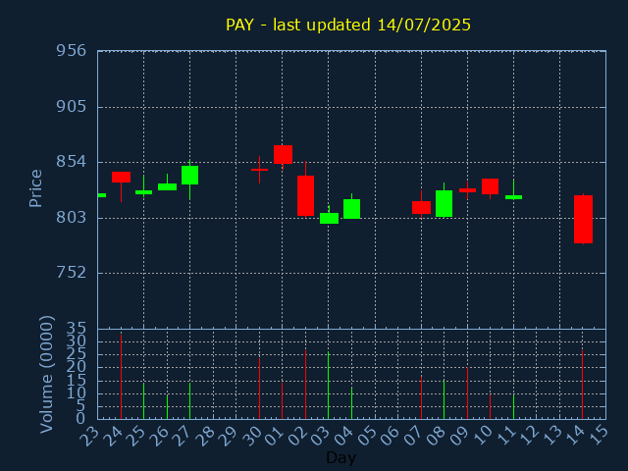This screenshot has height=471, width=628.
Task: Select the red candlestick for day 01
Action: tap(283, 155)
